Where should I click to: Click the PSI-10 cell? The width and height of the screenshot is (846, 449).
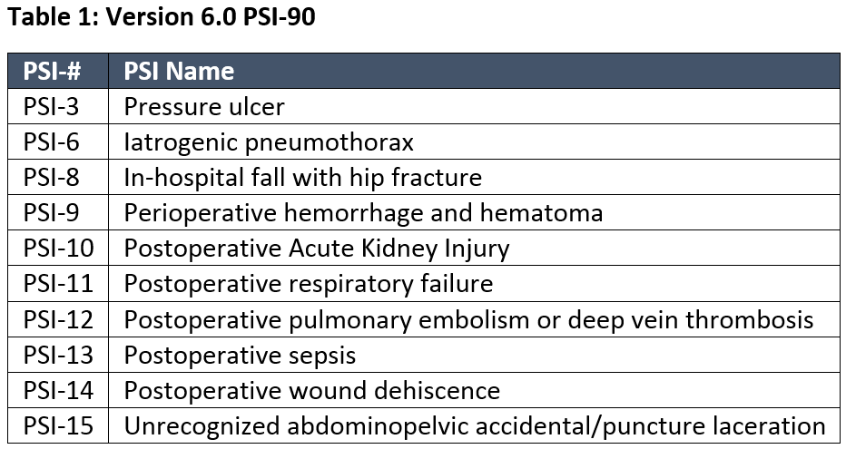[x=58, y=249]
